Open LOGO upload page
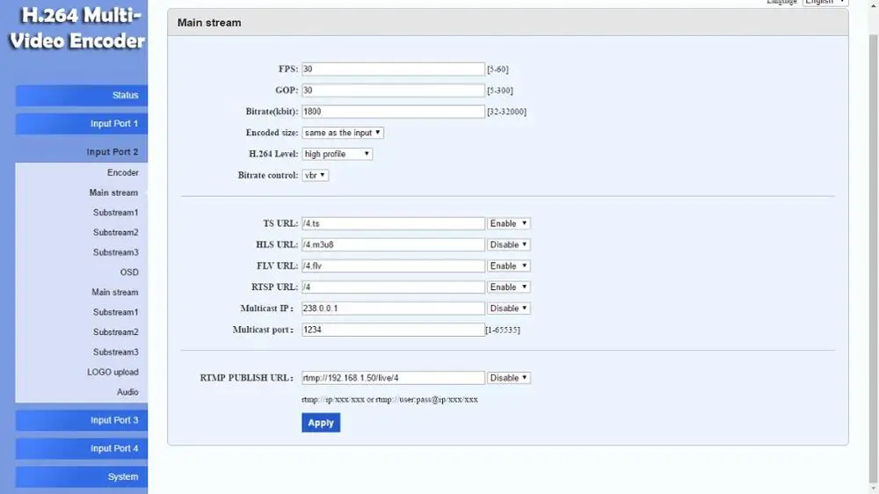This screenshot has height=494, width=879. (113, 372)
